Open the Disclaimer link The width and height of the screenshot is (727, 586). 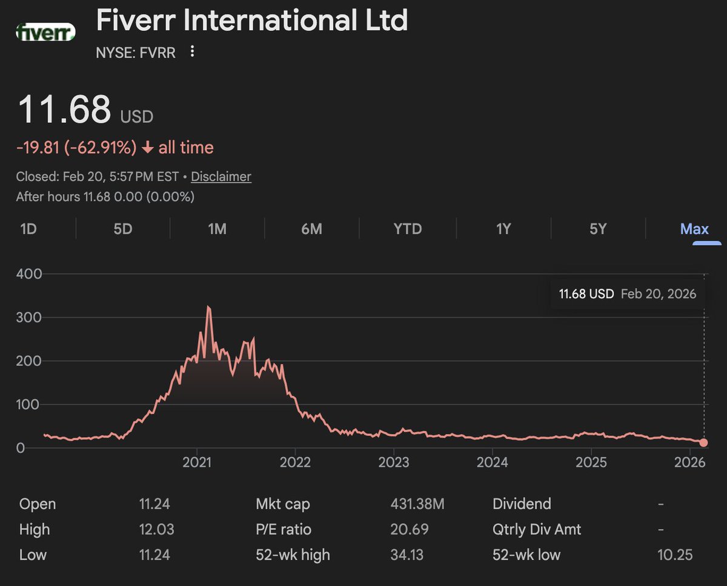221,177
